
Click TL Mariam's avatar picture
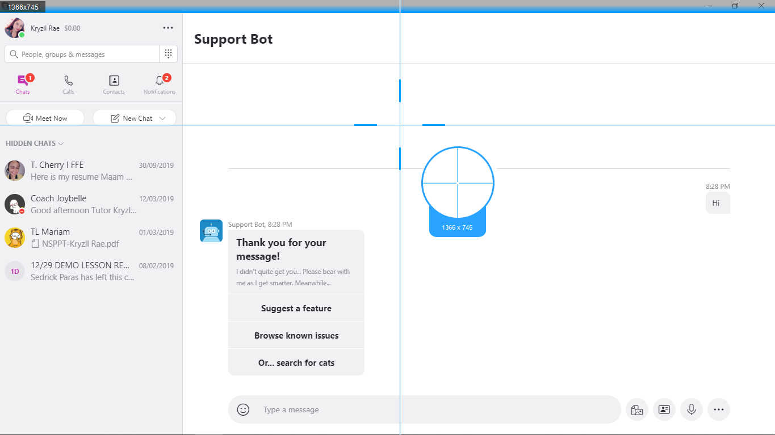pos(15,238)
